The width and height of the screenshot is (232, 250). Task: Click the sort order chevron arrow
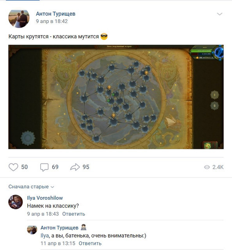coord(52,187)
